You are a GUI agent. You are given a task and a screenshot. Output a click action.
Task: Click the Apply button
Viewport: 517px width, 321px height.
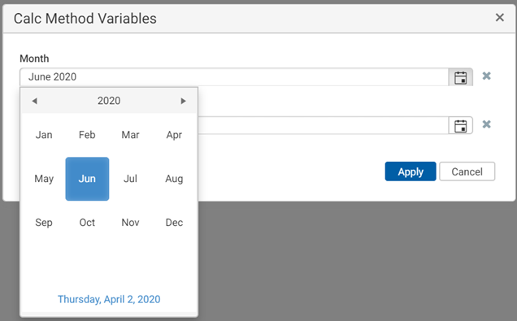pos(411,171)
